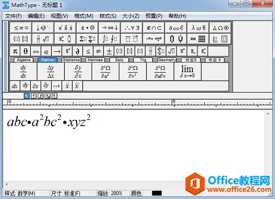
Task: Open the 样式(S) menu
Action: pyautogui.click(x=108, y=16)
